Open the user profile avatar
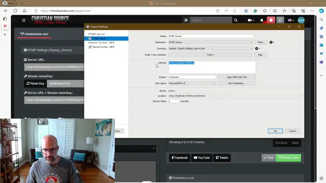The height and width of the screenshot is (183, 326). (301, 20)
